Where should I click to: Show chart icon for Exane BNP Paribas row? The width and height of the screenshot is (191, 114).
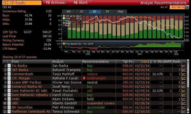click(183, 82)
